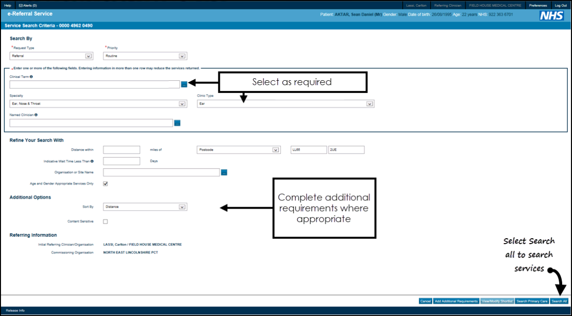Click LASSI, Carlton / FIELD HOUSE MEDICAL CENTRE text
572x316 pixels.
[x=143, y=245]
